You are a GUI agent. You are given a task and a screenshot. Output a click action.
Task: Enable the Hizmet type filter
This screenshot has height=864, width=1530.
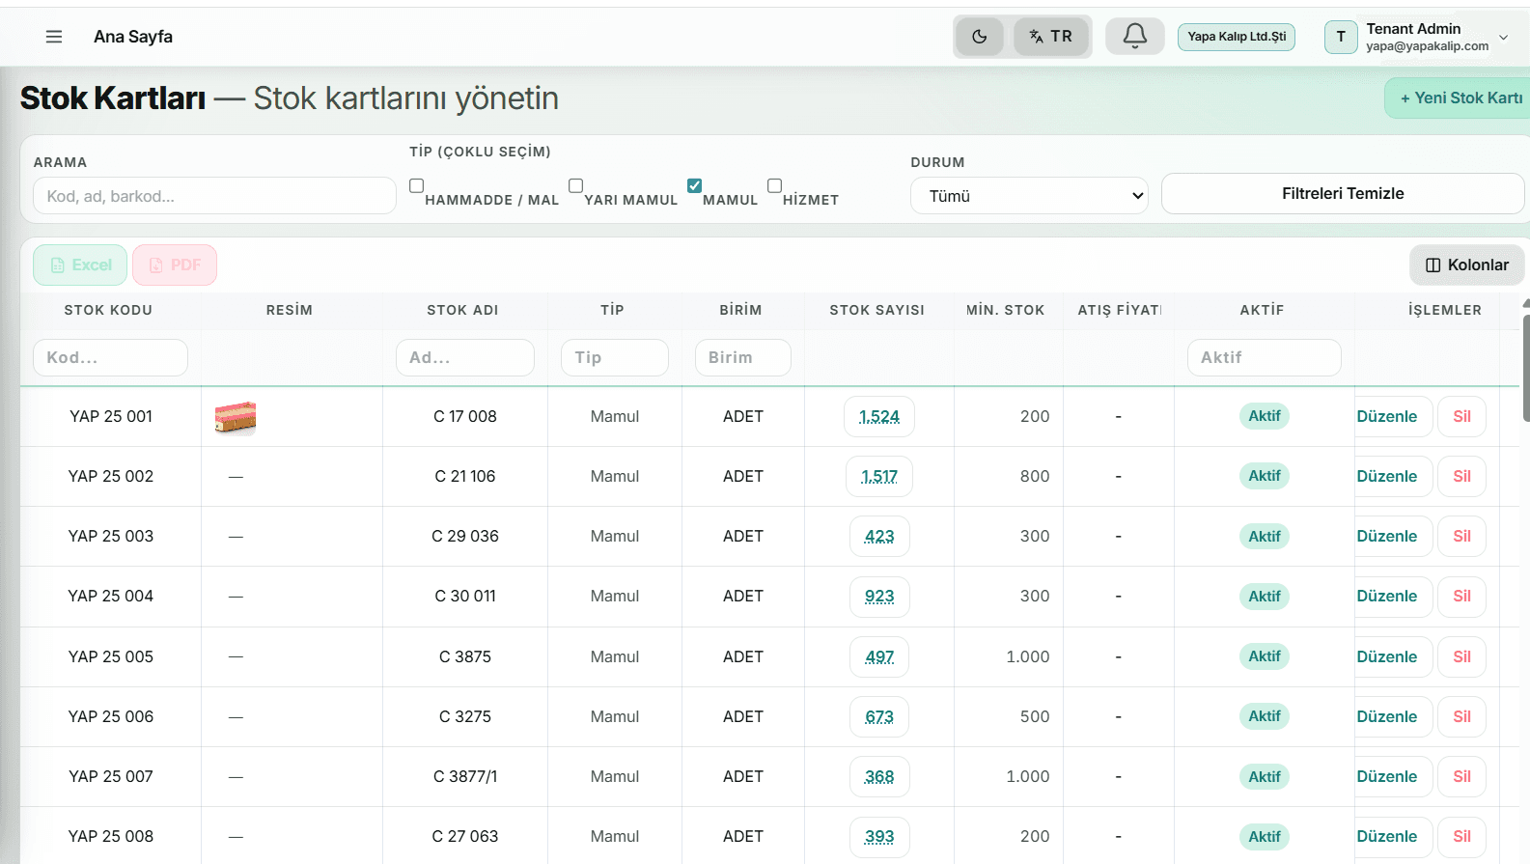coord(774,185)
